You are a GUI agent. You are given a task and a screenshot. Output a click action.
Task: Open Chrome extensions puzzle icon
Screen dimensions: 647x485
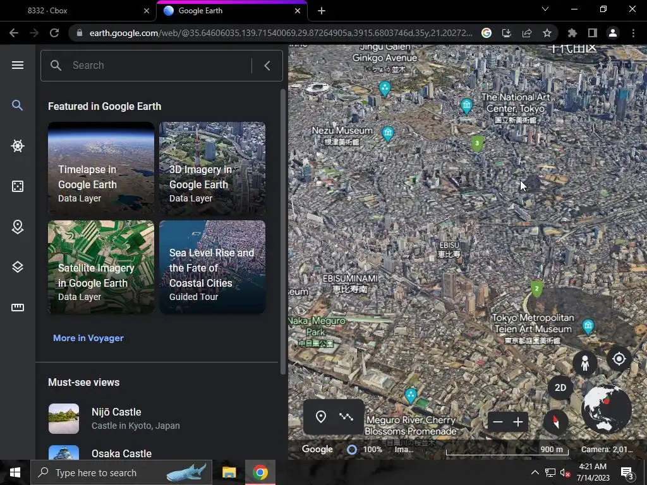(572, 33)
